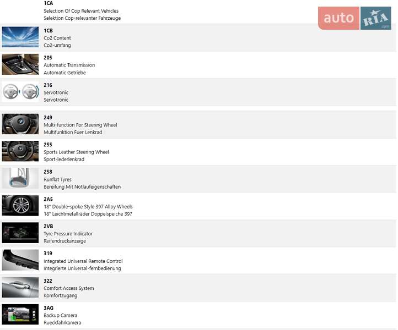
Task: Open the Multi-function Steering Wheel thumbnail
Action: coord(20,124)
